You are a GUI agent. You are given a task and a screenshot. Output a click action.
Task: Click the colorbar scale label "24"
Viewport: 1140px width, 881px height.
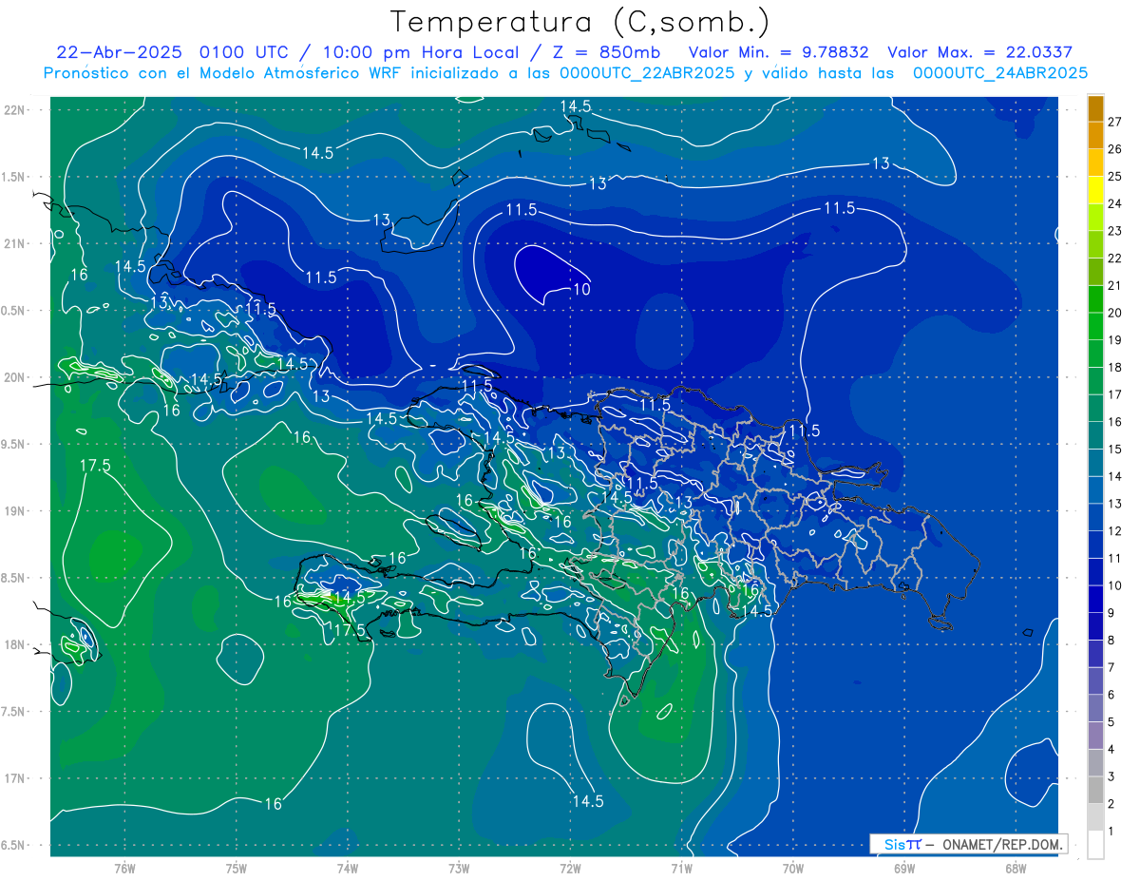click(x=1114, y=203)
